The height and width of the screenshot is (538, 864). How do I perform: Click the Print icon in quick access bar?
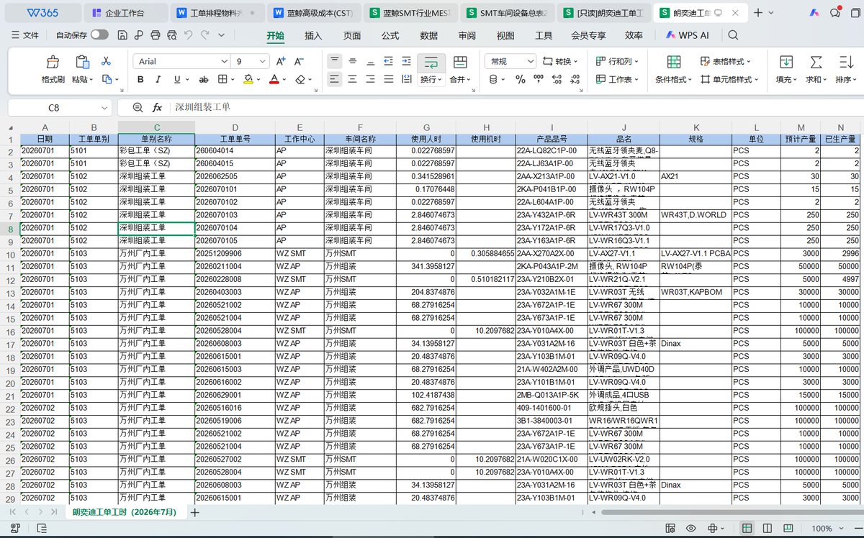pyautogui.click(x=156, y=35)
